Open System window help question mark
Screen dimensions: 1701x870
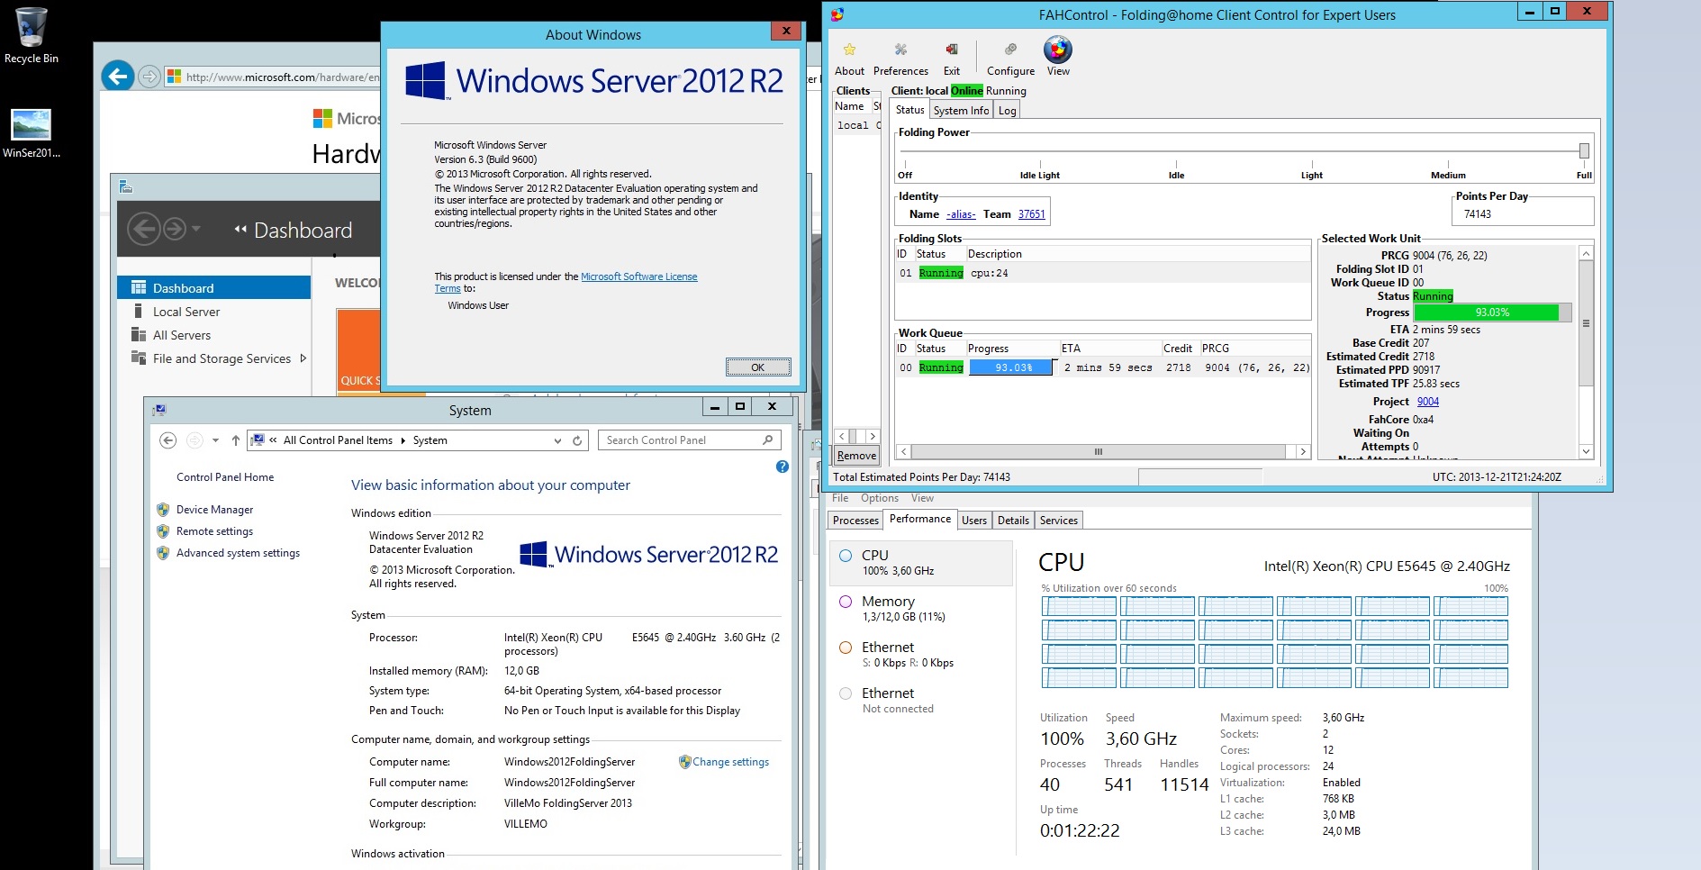782,467
